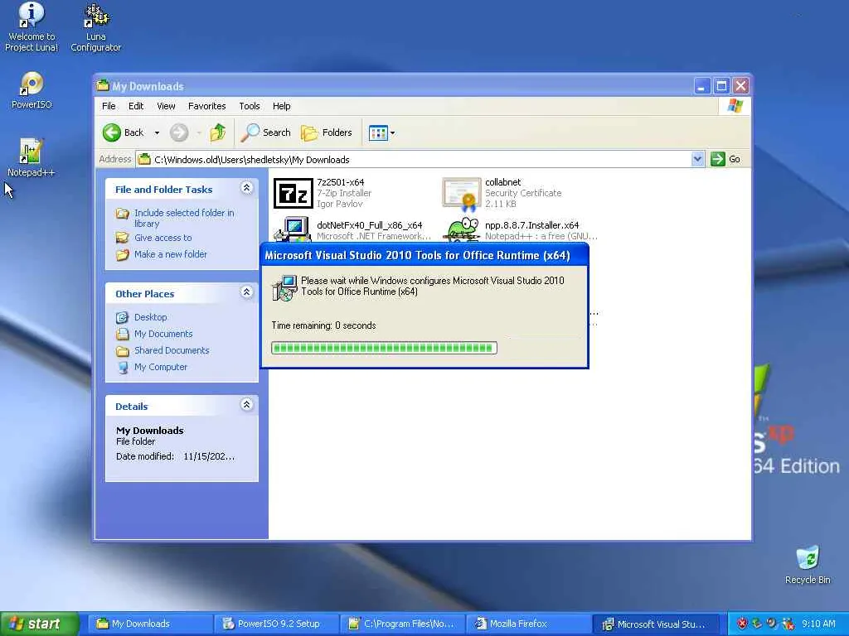The height and width of the screenshot is (636, 849).
Task: Click Time remaining text in dialog
Action: tap(324, 325)
